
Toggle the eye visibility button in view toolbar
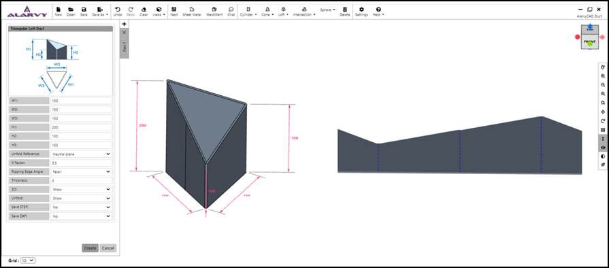point(603,148)
